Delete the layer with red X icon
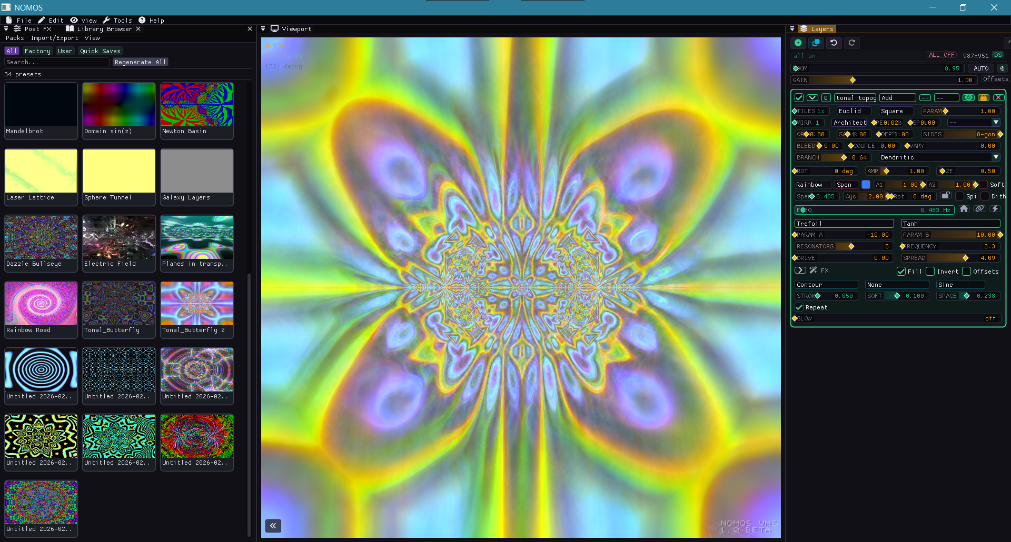 pos(998,98)
